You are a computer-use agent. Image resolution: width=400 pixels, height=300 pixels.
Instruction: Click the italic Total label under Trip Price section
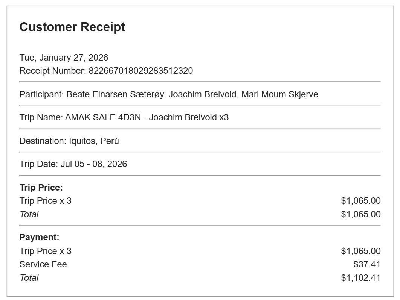click(29, 214)
